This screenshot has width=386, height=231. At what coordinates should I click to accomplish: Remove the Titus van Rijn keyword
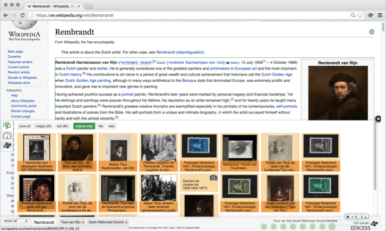coord(83,222)
